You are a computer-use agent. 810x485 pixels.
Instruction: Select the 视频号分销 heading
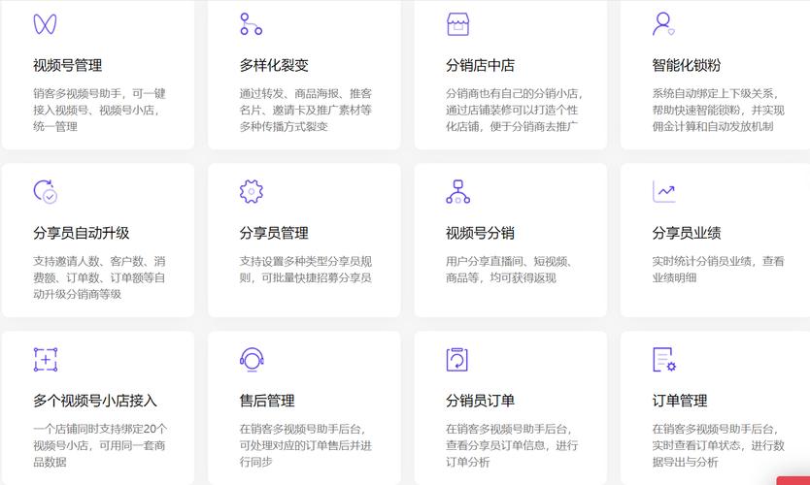point(480,233)
